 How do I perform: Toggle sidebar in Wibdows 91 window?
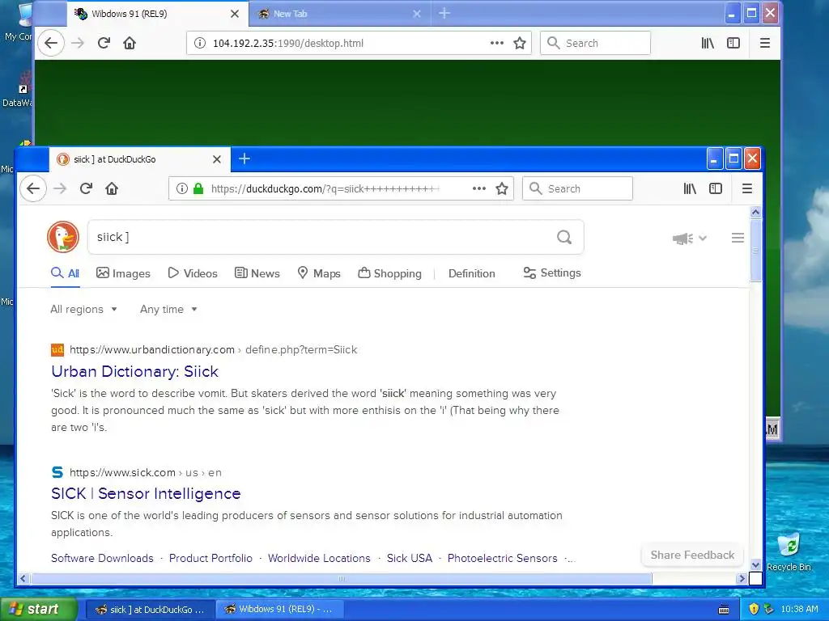point(733,43)
